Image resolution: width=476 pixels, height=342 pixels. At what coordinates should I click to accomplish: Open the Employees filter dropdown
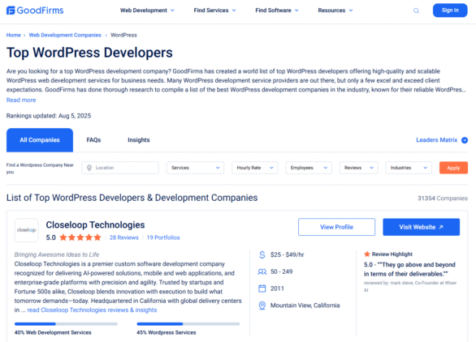[309, 168]
